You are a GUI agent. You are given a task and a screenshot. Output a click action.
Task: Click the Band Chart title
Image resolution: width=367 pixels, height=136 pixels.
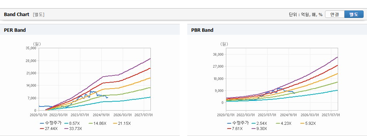(17, 15)
